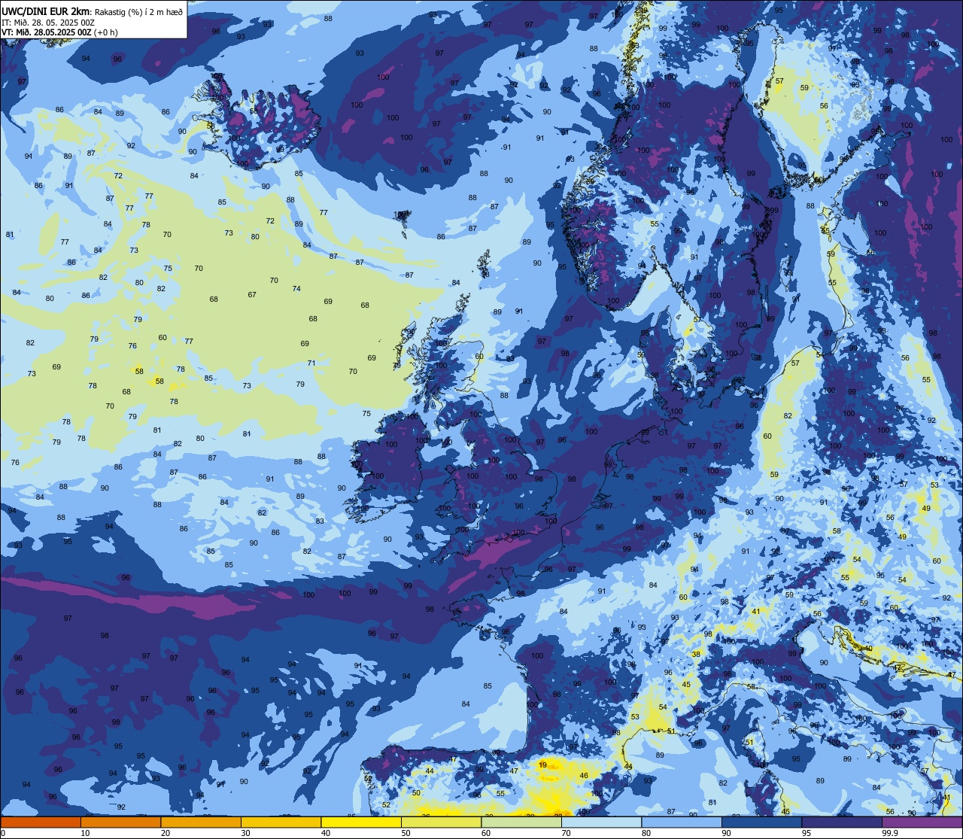Screen dimensions: 963x839
Task: Click the legend tick label 30
Action: (x=245, y=833)
